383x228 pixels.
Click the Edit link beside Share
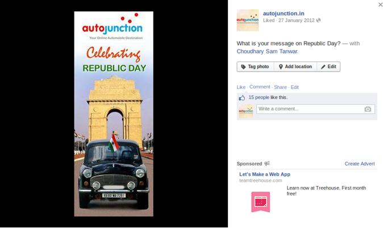click(294, 87)
